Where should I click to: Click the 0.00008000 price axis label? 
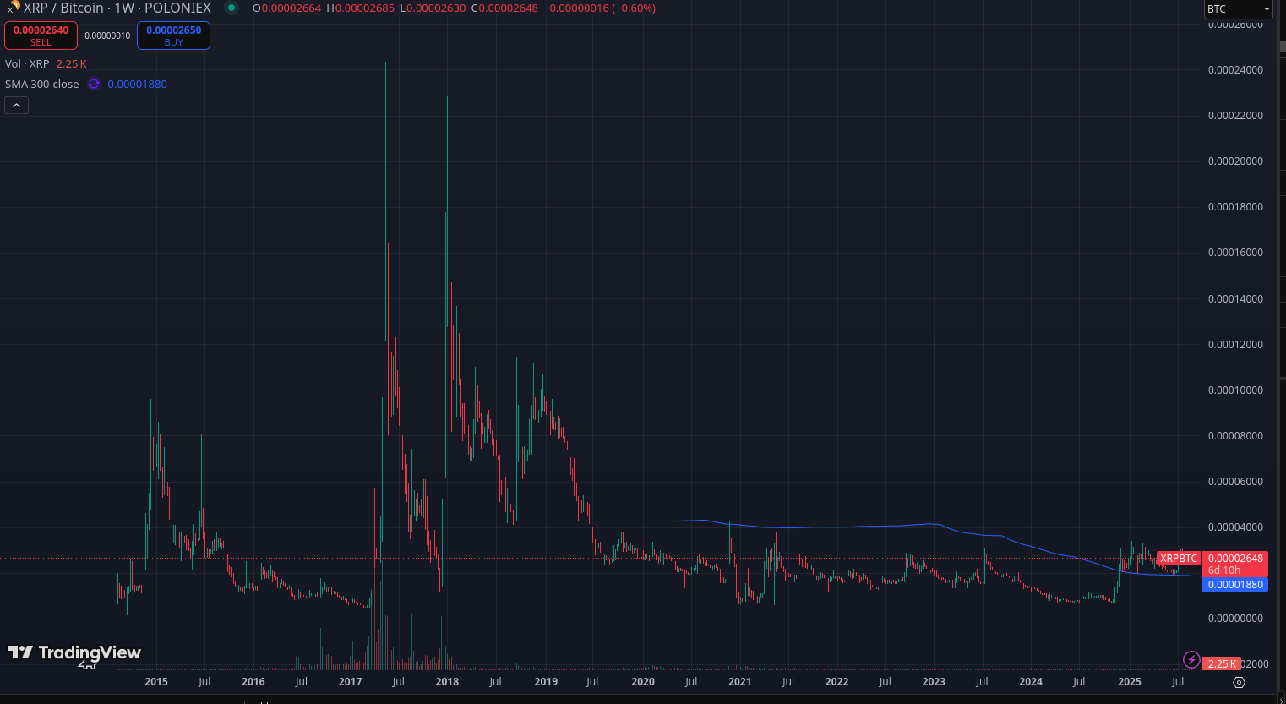(x=1235, y=436)
